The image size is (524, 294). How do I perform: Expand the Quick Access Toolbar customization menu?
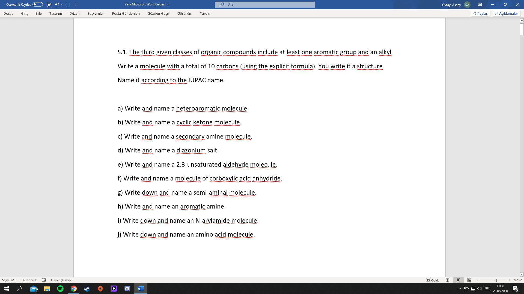tap(75, 5)
